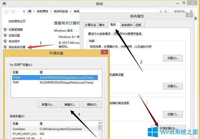Screen dimensions: 200x139
Task: Open 高级系统设置 link in the sidebar
Action: (x=17, y=47)
